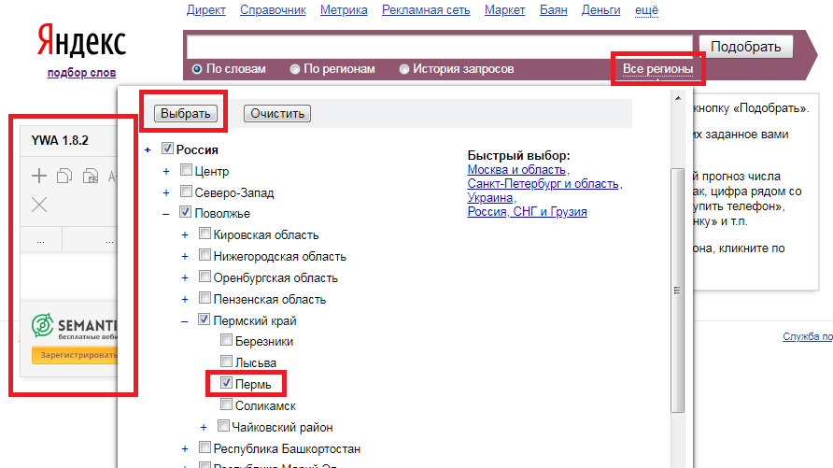The width and height of the screenshot is (833, 468).
Task: Check the Соликамск city checkbox
Action: [x=226, y=404]
